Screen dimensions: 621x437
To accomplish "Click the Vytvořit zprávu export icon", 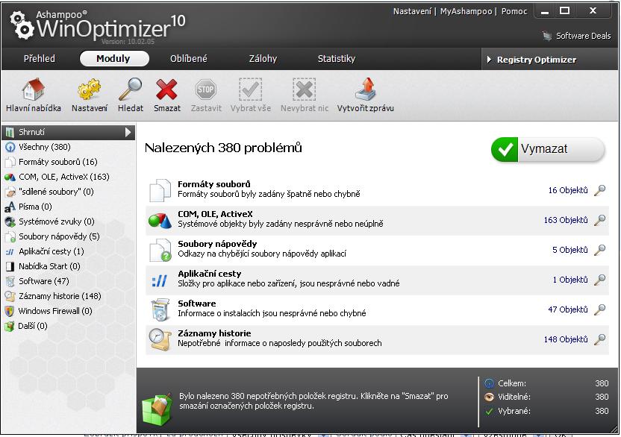I will [x=365, y=89].
